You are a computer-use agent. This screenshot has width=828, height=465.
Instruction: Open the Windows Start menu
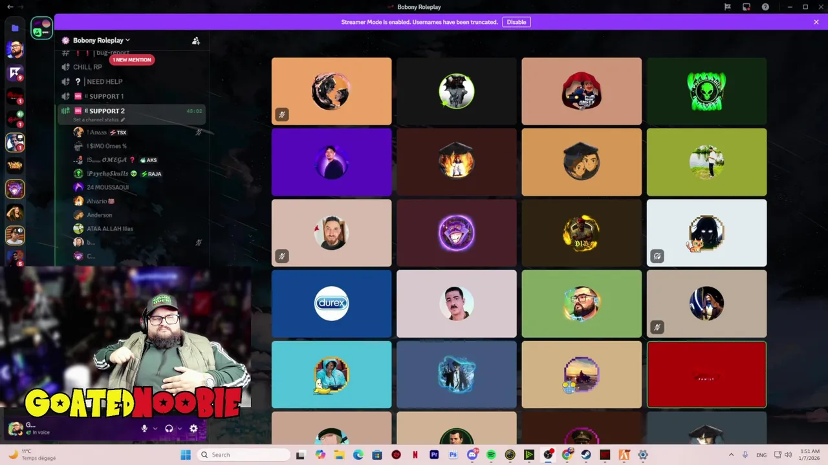pos(186,455)
